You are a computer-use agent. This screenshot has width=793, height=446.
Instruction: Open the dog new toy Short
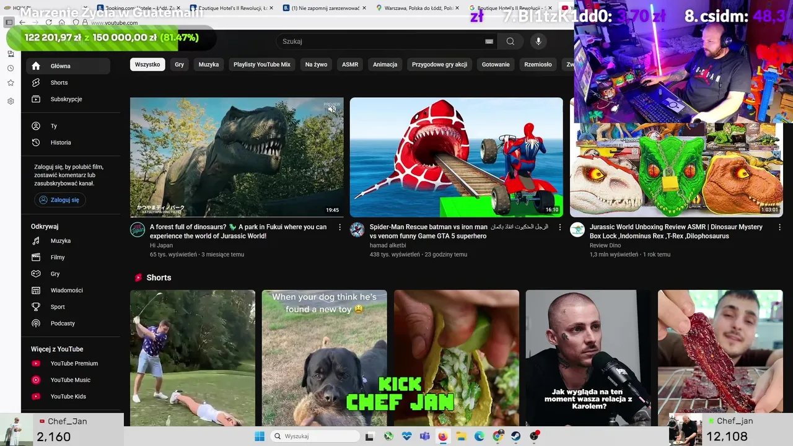pos(324,358)
